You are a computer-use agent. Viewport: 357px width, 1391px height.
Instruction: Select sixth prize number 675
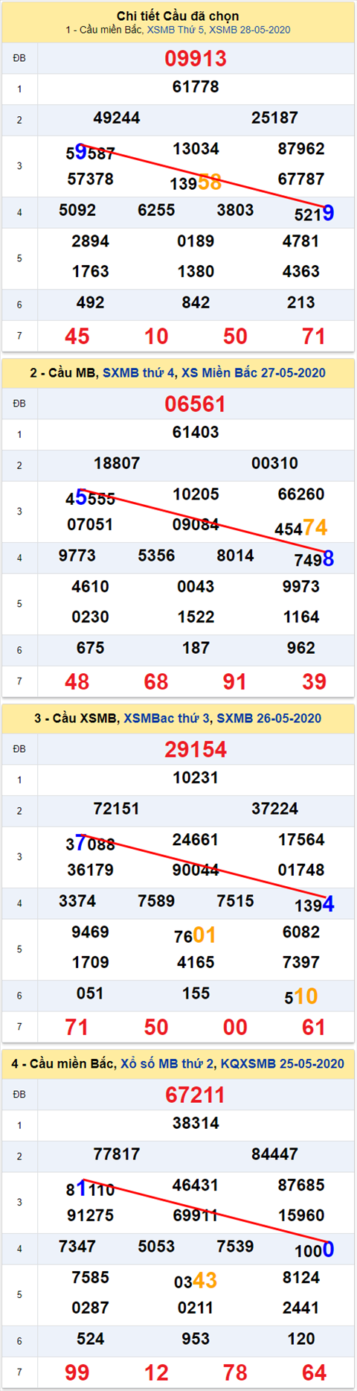[90, 649]
